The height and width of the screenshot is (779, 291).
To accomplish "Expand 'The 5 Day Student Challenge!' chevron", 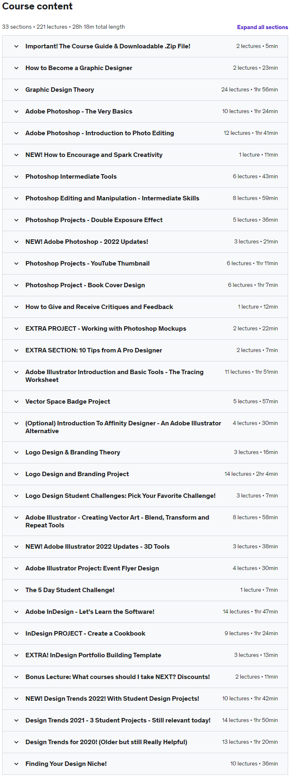I will click(x=16, y=590).
